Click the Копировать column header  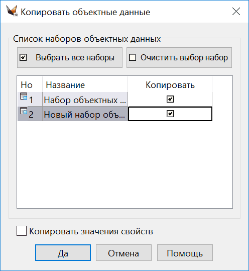click(x=170, y=85)
